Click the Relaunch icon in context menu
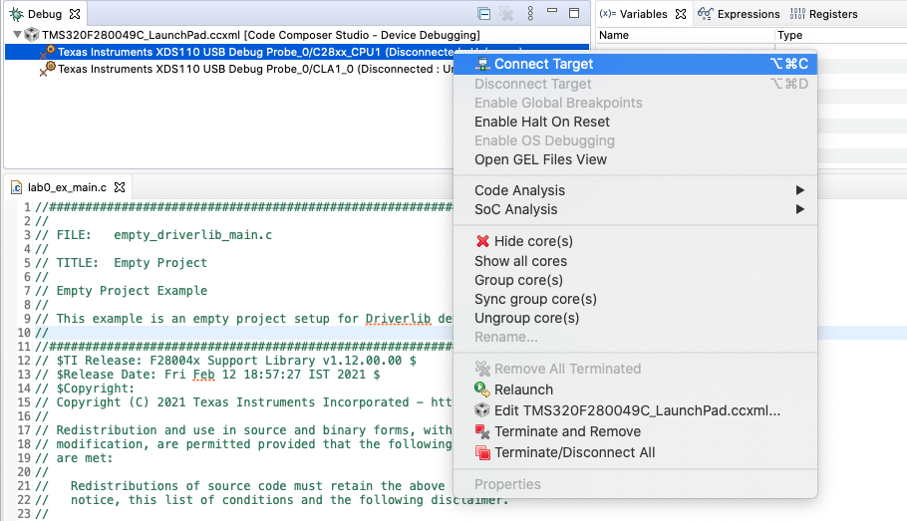This screenshot has height=521, width=907. pyautogui.click(x=482, y=390)
